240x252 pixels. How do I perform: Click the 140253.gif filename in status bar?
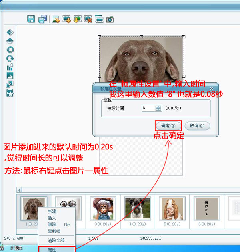point(150,238)
